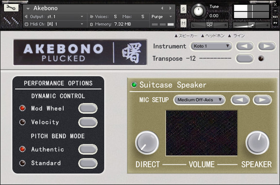Click the next instrument arrow in header
The image size is (280, 185).
(170, 8)
